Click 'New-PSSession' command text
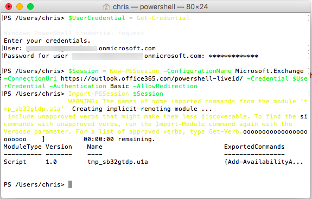Screen dimensions: 312x199 (135, 71)
